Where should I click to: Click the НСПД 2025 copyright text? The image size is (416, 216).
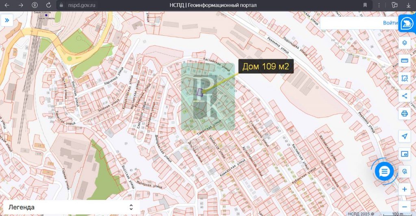[x=361, y=214]
